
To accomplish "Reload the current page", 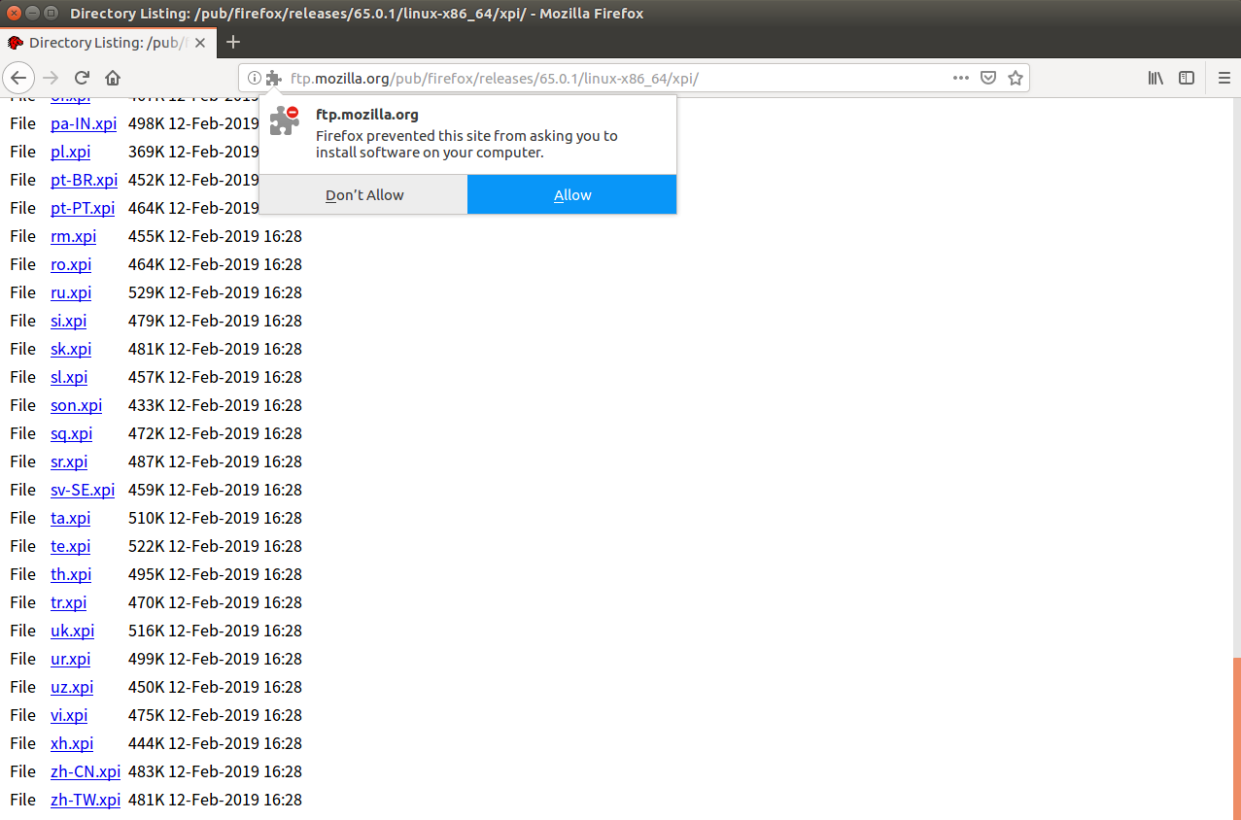I will pos(83,78).
